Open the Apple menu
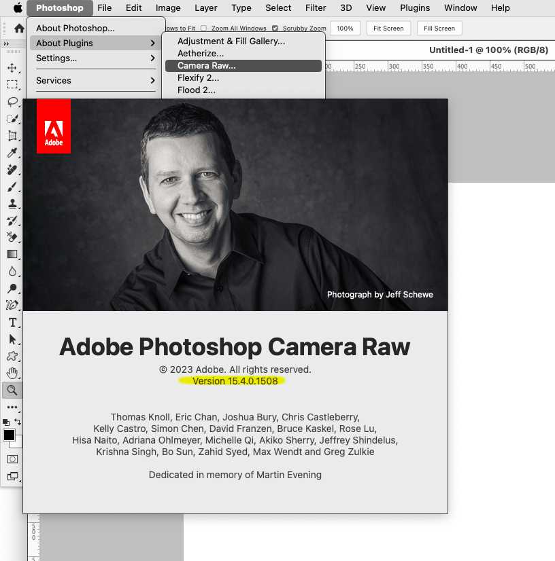 pos(18,7)
